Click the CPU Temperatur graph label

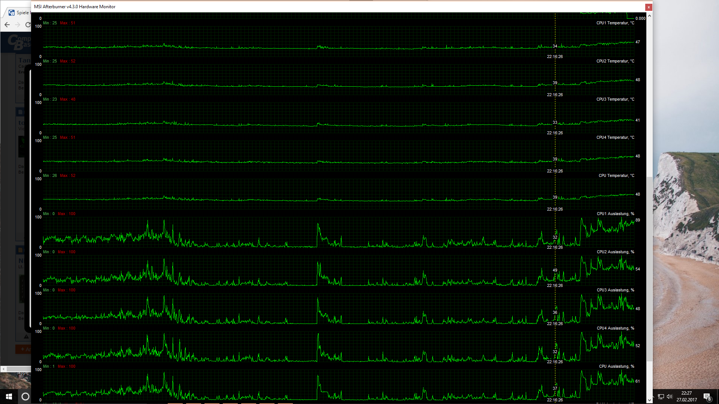pos(616,176)
